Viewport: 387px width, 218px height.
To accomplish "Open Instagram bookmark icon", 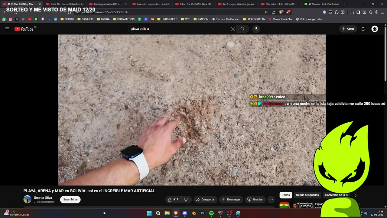I will (x=10, y=19).
